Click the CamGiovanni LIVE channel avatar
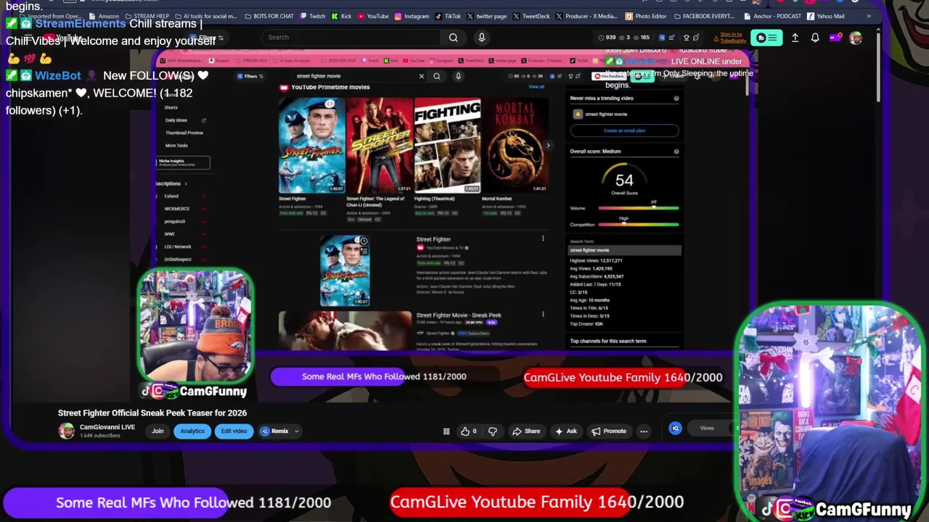 tap(66, 431)
